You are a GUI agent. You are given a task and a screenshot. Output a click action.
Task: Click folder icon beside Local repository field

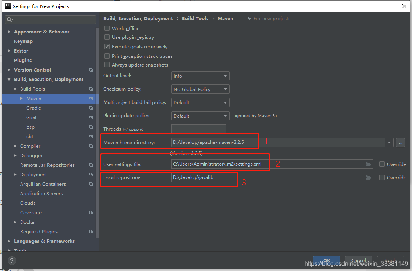368,177
